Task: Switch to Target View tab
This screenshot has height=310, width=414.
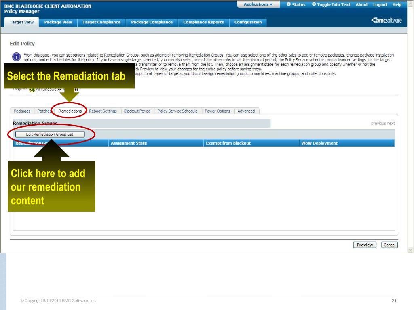Action: 22,22
